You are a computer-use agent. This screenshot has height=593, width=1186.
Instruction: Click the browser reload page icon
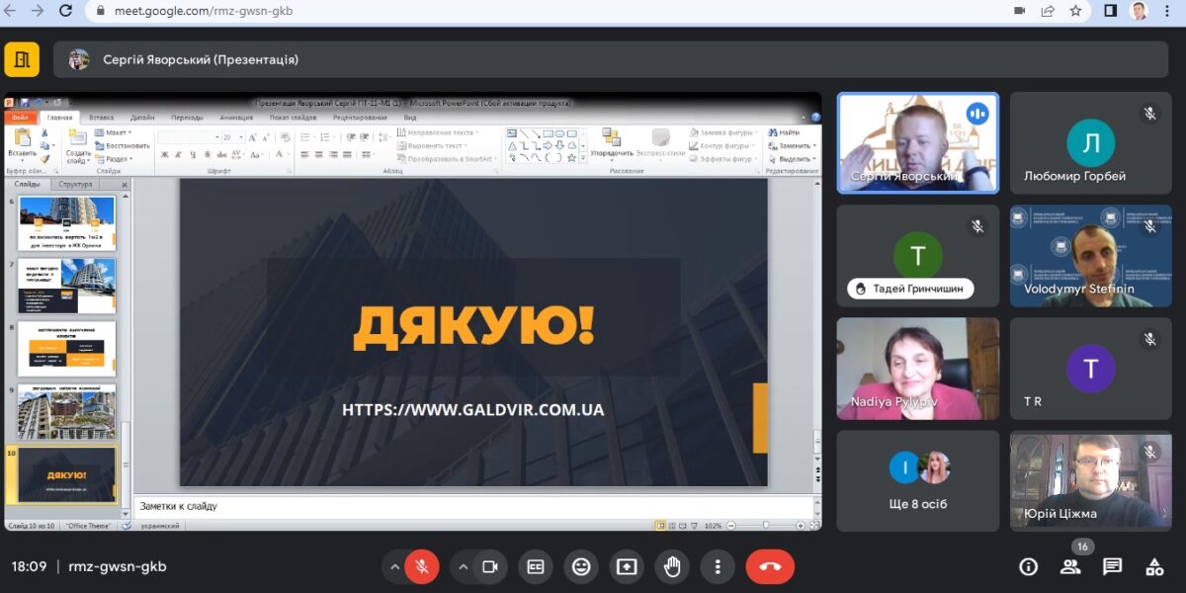click(x=65, y=11)
